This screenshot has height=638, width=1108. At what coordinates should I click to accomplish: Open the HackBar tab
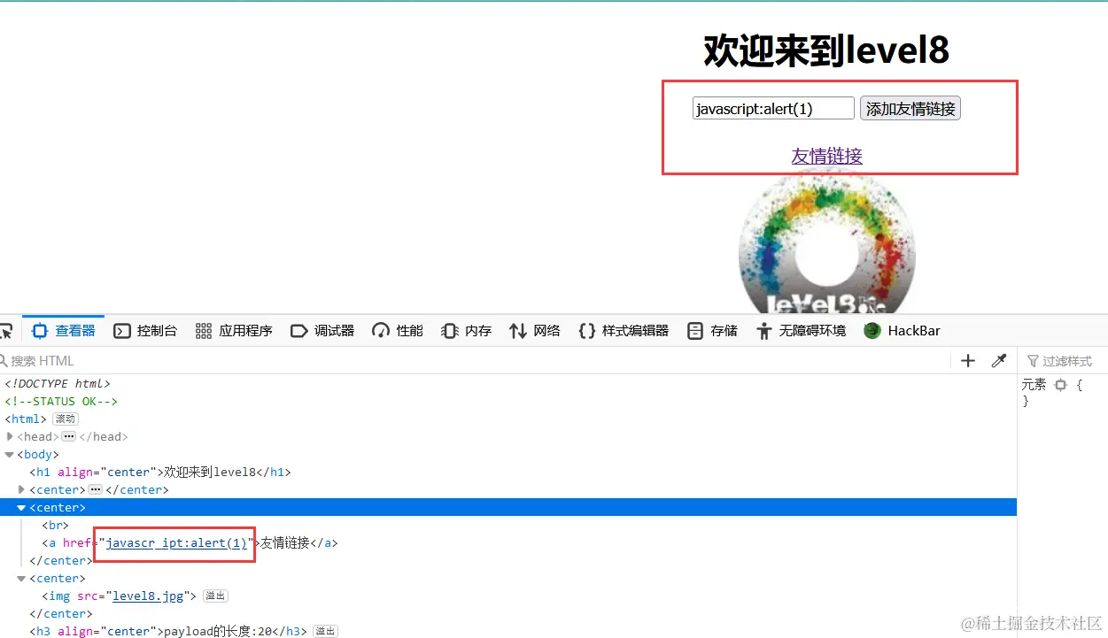point(903,331)
